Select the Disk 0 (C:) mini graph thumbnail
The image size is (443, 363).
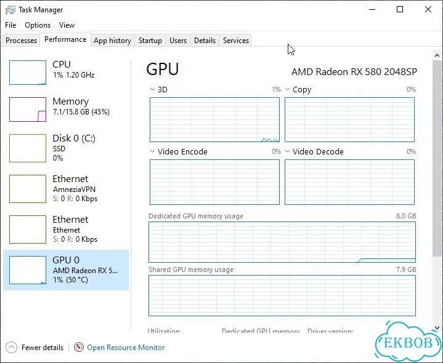(28, 148)
